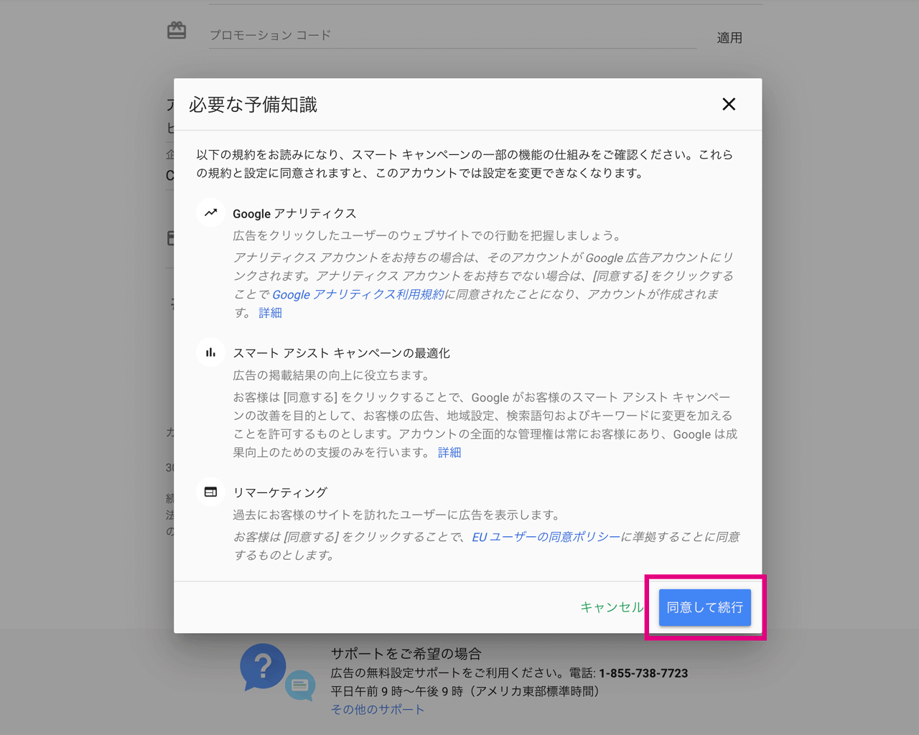Click the スマート アシスト キャンペーンの最適化 heading
Viewport: 919px width, 735px height.
coord(342,353)
